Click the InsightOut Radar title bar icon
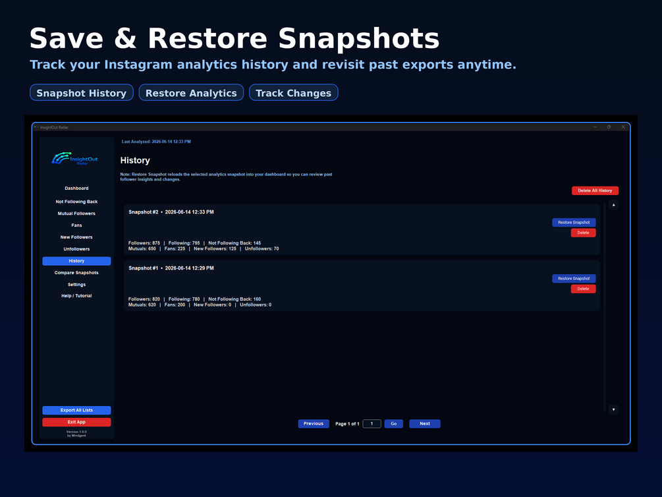The height and width of the screenshot is (497, 662). coord(36,127)
